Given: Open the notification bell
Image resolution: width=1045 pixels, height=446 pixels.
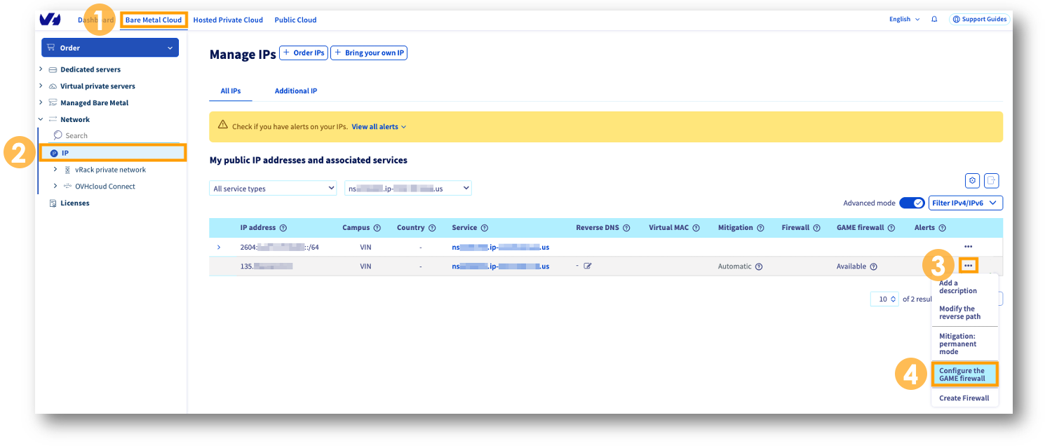Looking at the screenshot, I should pyautogui.click(x=934, y=20).
